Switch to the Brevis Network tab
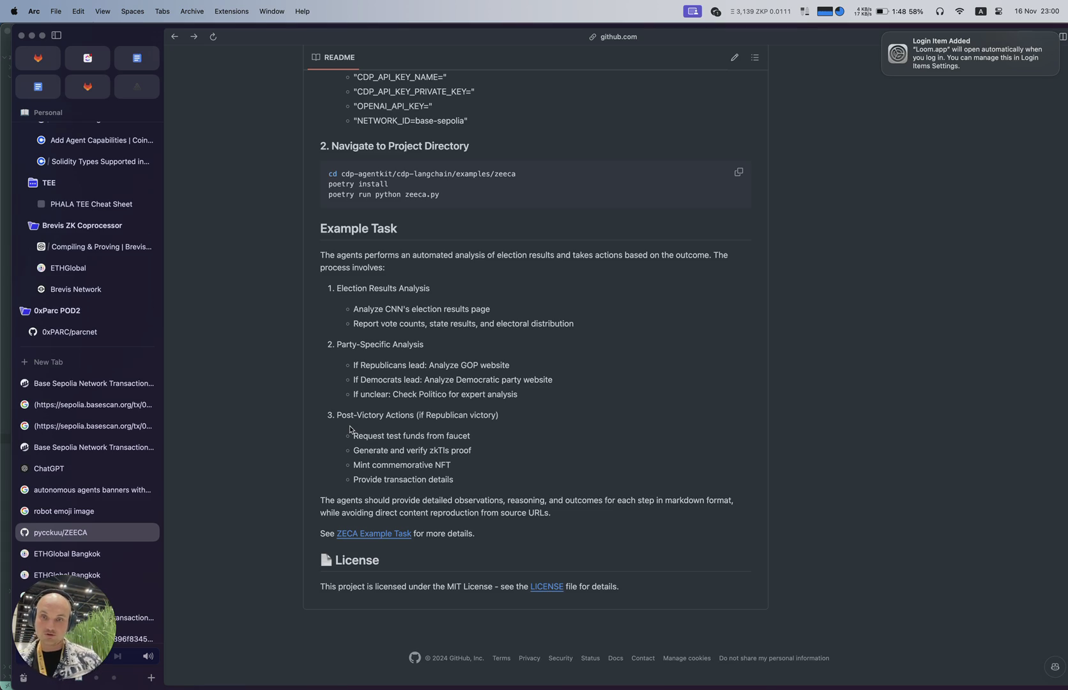 click(88, 289)
